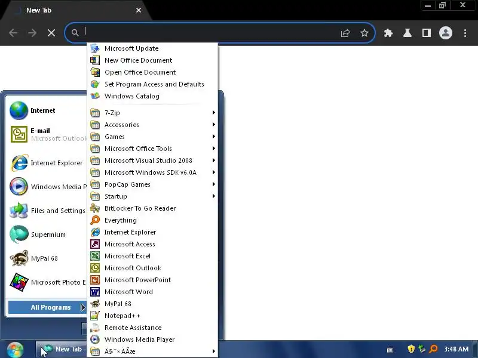Viewport: 478px width, 358px height.
Task: Click the New Tab taskbar button
Action: click(x=62, y=349)
